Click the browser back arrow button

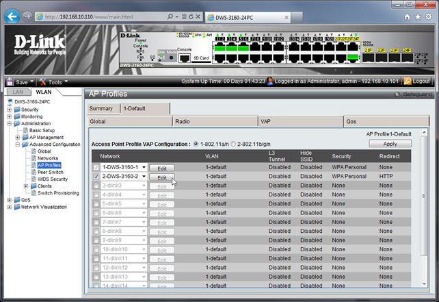tap(12, 14)
